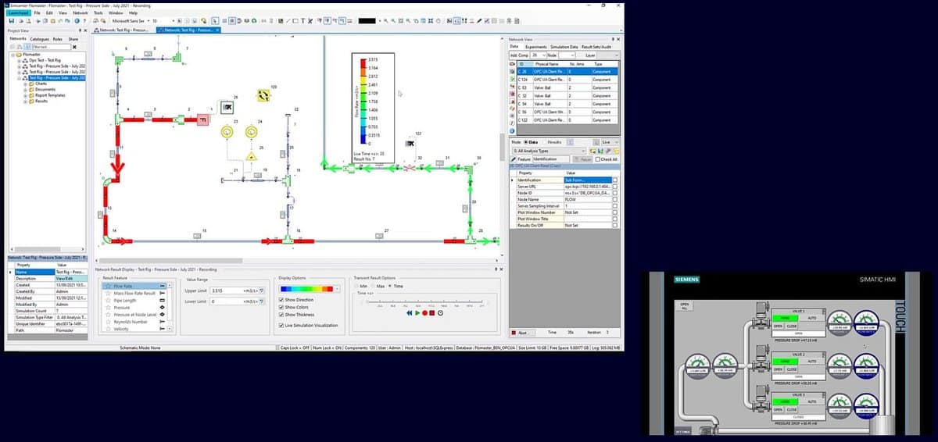Click the green elbow junction at the top-left of the schematic
The width and height of the screenshot is (938, 442).
(x=118, y=59)
